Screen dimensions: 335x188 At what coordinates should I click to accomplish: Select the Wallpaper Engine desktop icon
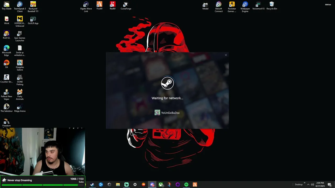[245, 7]
